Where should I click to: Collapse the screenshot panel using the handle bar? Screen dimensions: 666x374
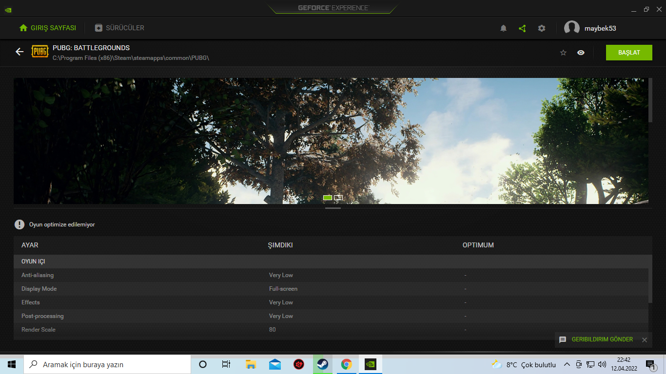click(x=333, y=208)
